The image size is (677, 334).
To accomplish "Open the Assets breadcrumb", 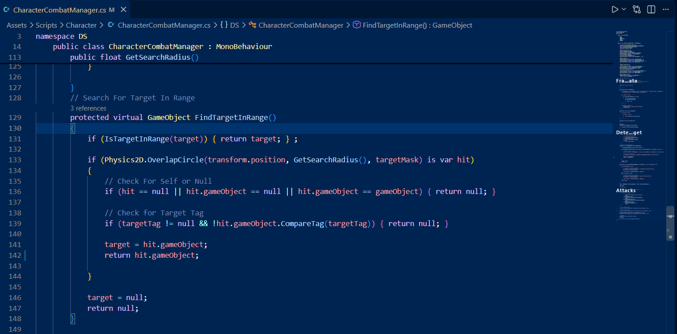I will (x=17, y=25).
